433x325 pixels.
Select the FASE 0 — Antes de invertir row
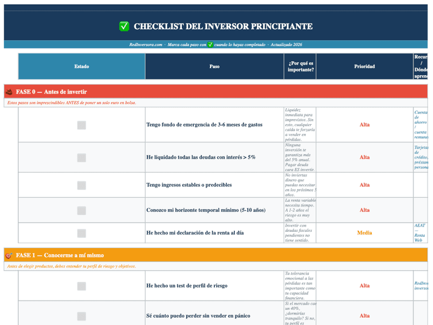click(x=215, y=92)
